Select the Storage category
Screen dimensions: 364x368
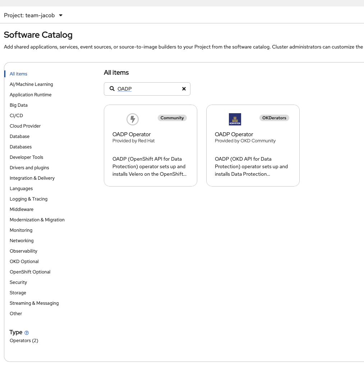point(18,293)
